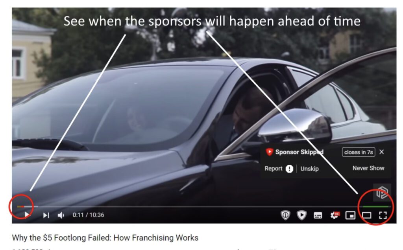Select Never Show option

(368, 168)
